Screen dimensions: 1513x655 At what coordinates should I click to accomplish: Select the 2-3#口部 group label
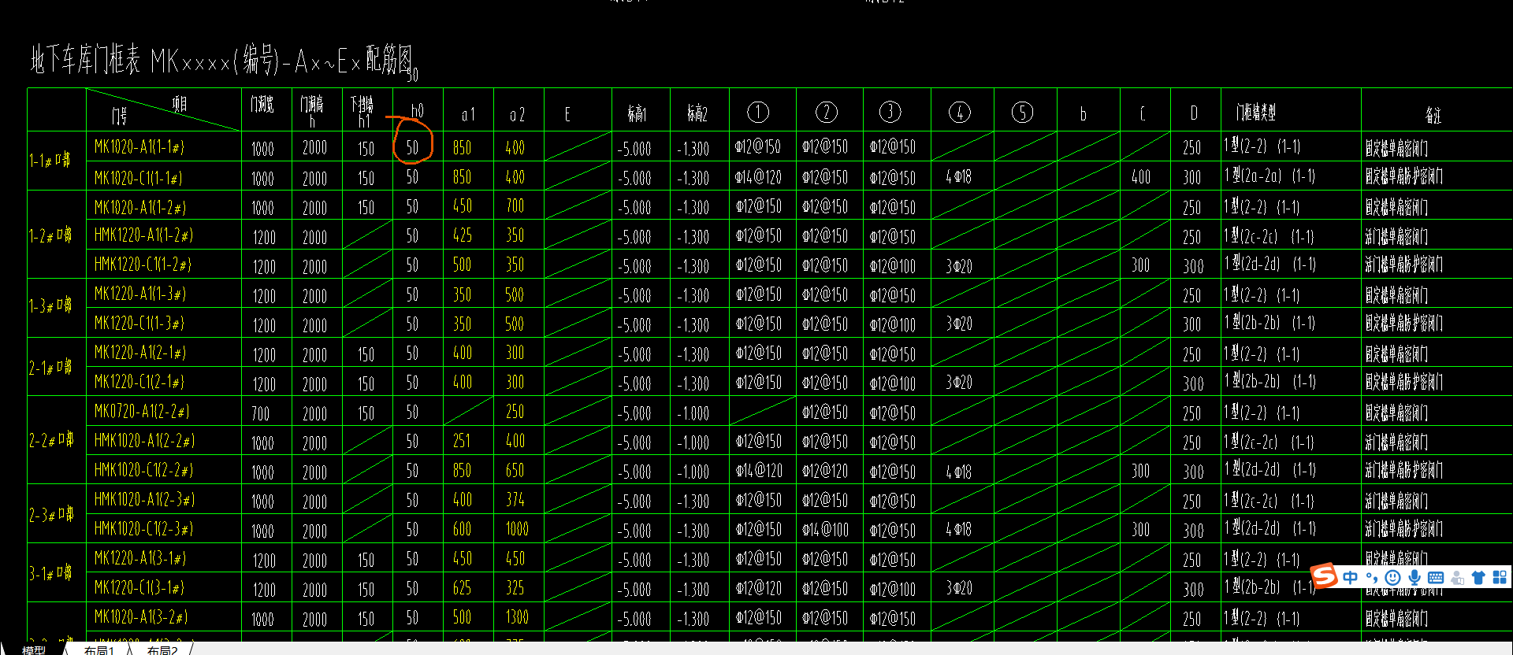(51, 514)
